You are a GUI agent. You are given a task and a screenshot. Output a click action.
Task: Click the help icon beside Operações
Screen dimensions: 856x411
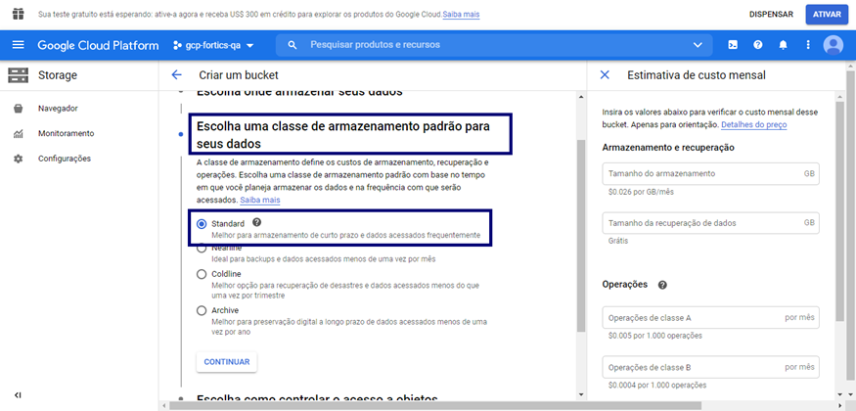coord(662,285)
